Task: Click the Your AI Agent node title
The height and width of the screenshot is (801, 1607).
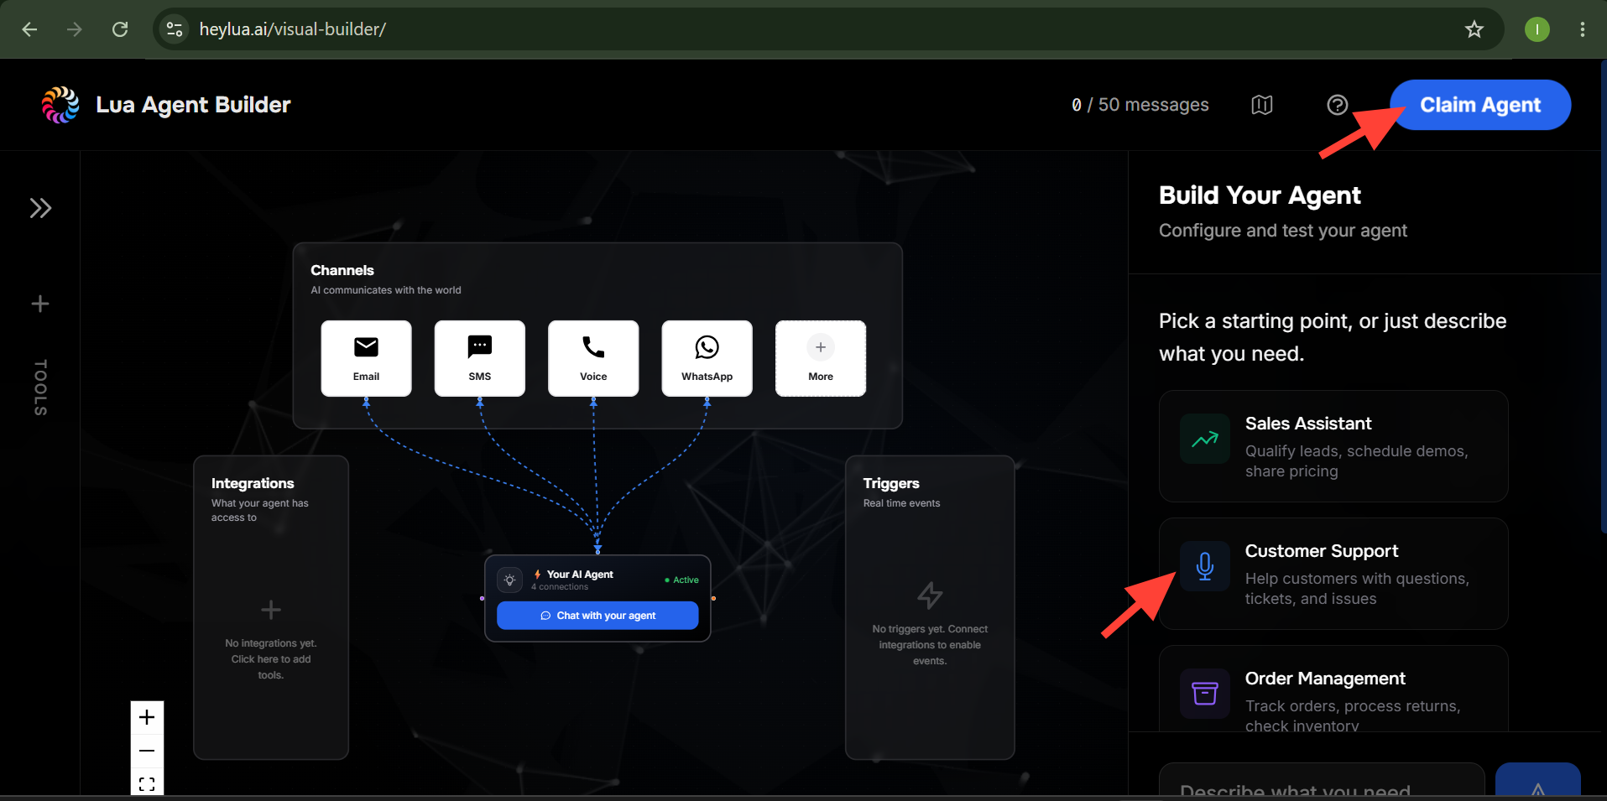Action: [x=580, y=575]
